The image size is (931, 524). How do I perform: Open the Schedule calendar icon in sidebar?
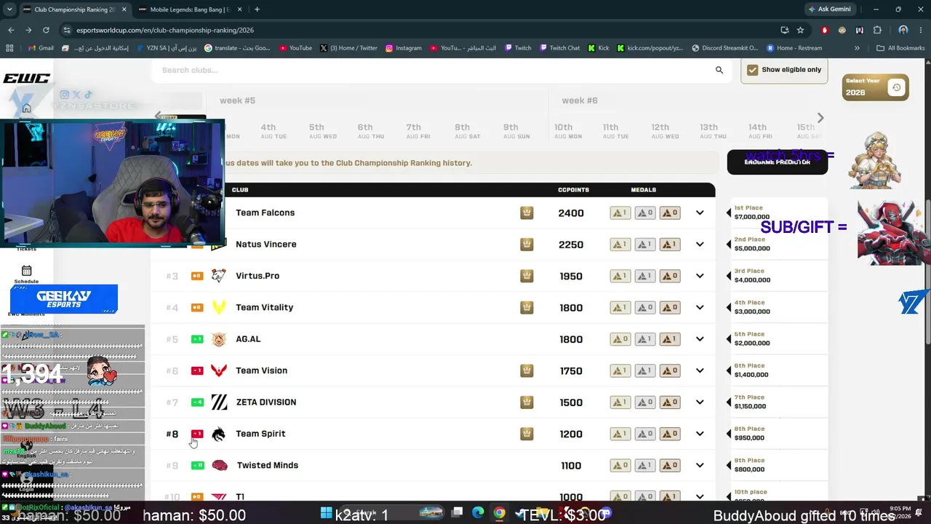click(x=26, y=271)
